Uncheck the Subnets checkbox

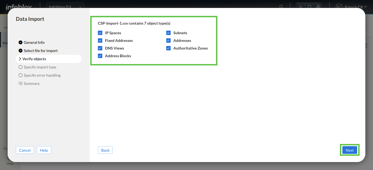pyautogui.click(x=168, y=33)
